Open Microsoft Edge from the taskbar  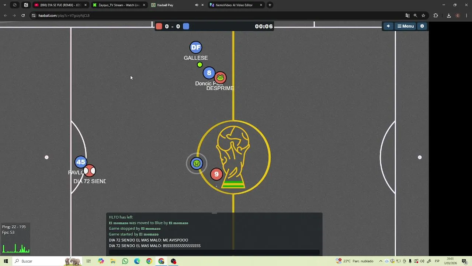(x=137, y=261)
